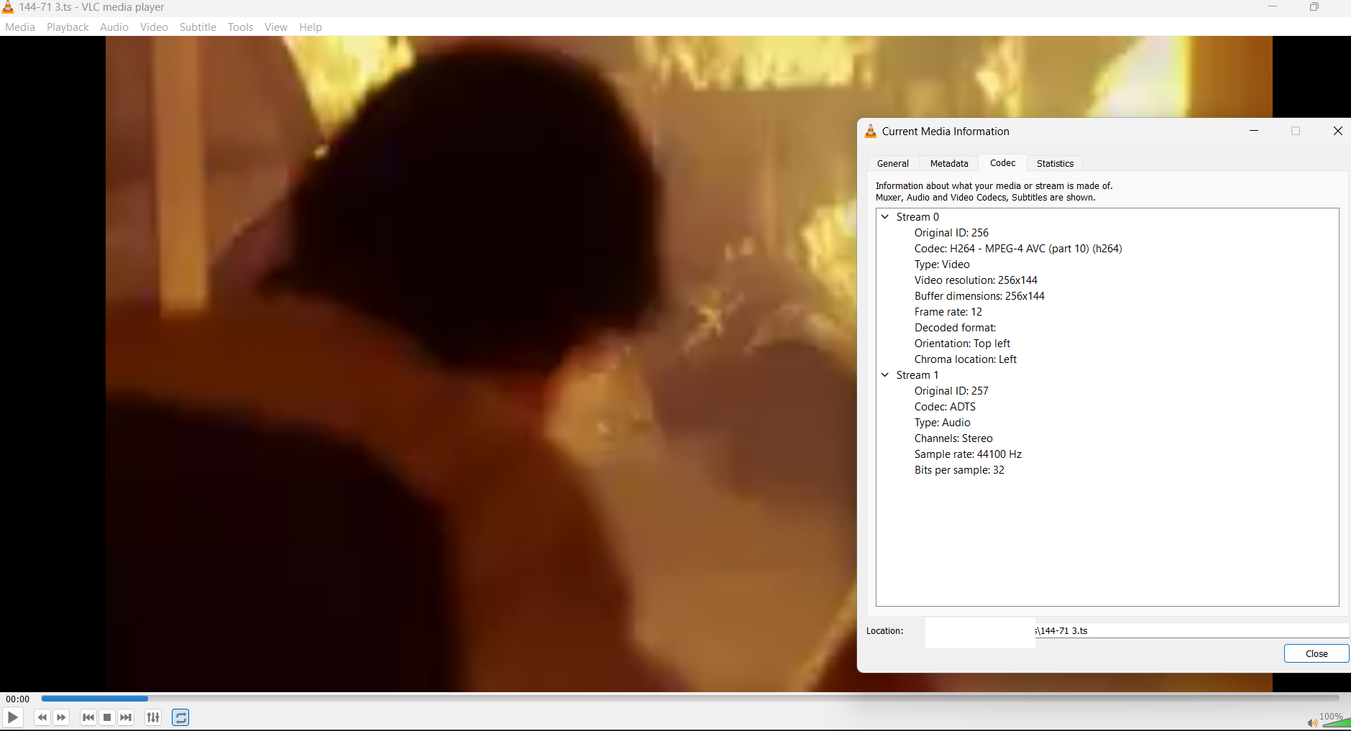The width and height of the screenshot is (1351, 731).
Task: Minimize the VLC main window
Action: (x=1273, y=7)
